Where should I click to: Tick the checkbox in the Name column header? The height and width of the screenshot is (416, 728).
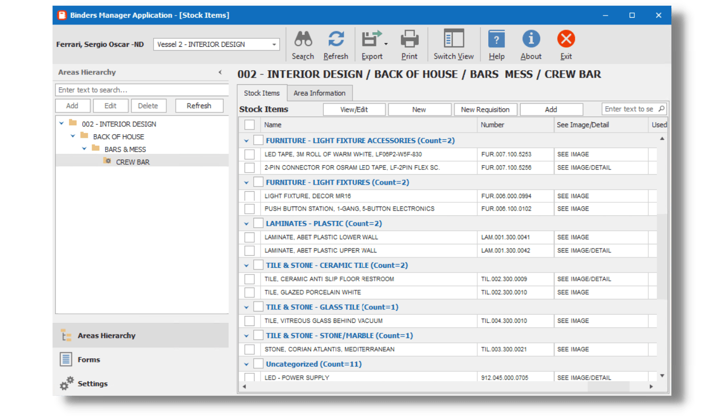(249, 125)
